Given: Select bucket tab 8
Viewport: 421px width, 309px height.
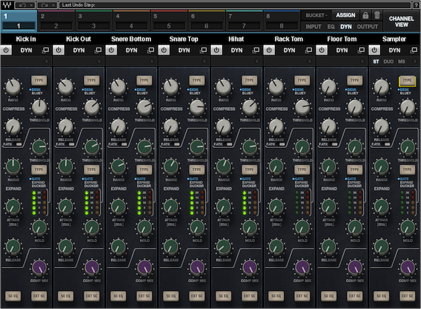Looking at the screenshot, I should pos(282,21).
